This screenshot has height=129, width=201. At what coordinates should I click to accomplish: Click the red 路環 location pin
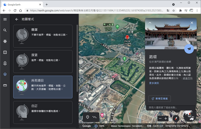[x=127, y=37]
